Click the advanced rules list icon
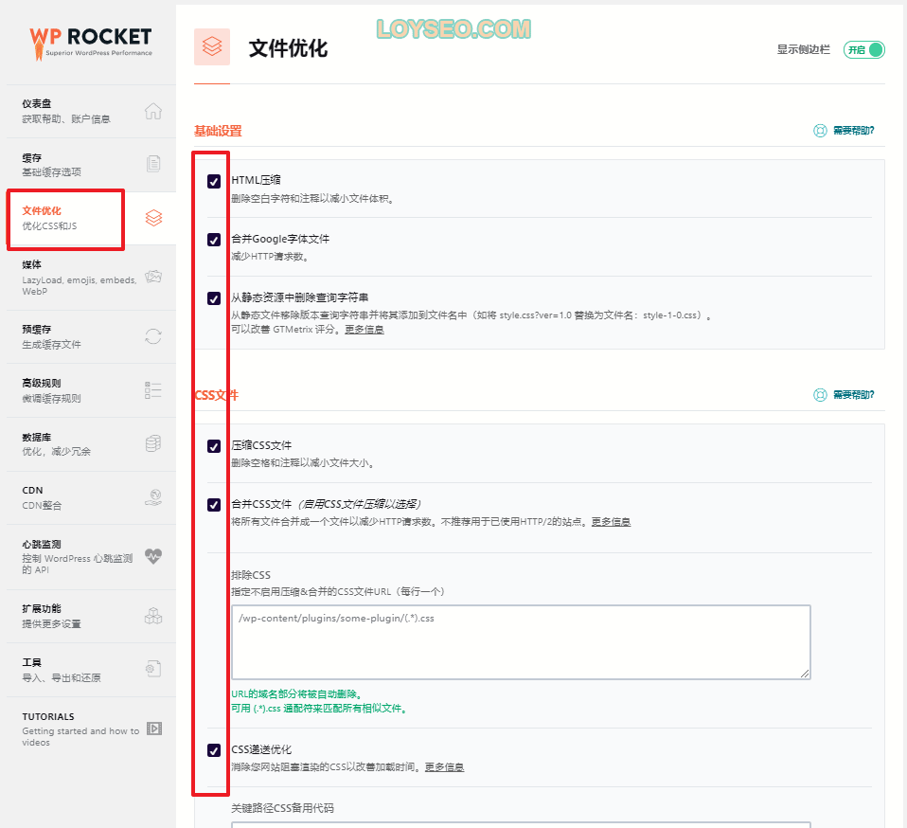Image resolution: width=907 pixels, height=828 pixels. [153, 390]
